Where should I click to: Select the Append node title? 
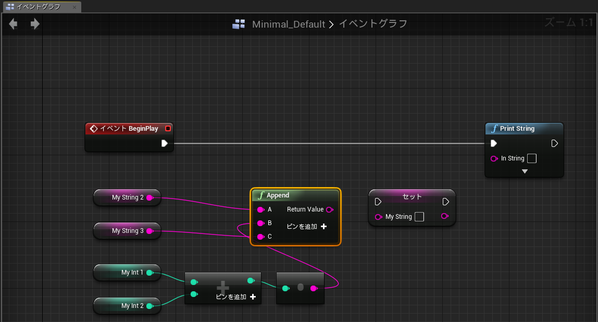click(x=278, y=195)
